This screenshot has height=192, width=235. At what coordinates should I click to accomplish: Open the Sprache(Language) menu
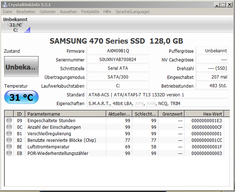coord(132,12)
